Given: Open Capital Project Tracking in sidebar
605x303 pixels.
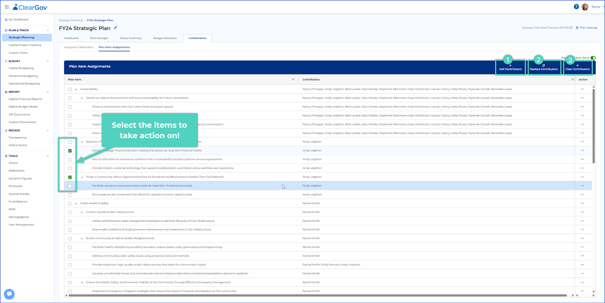Looking at the screenshot, I should tap(25, 45).
